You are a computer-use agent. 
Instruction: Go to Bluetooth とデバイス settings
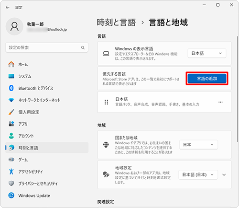tap(47, 88)
